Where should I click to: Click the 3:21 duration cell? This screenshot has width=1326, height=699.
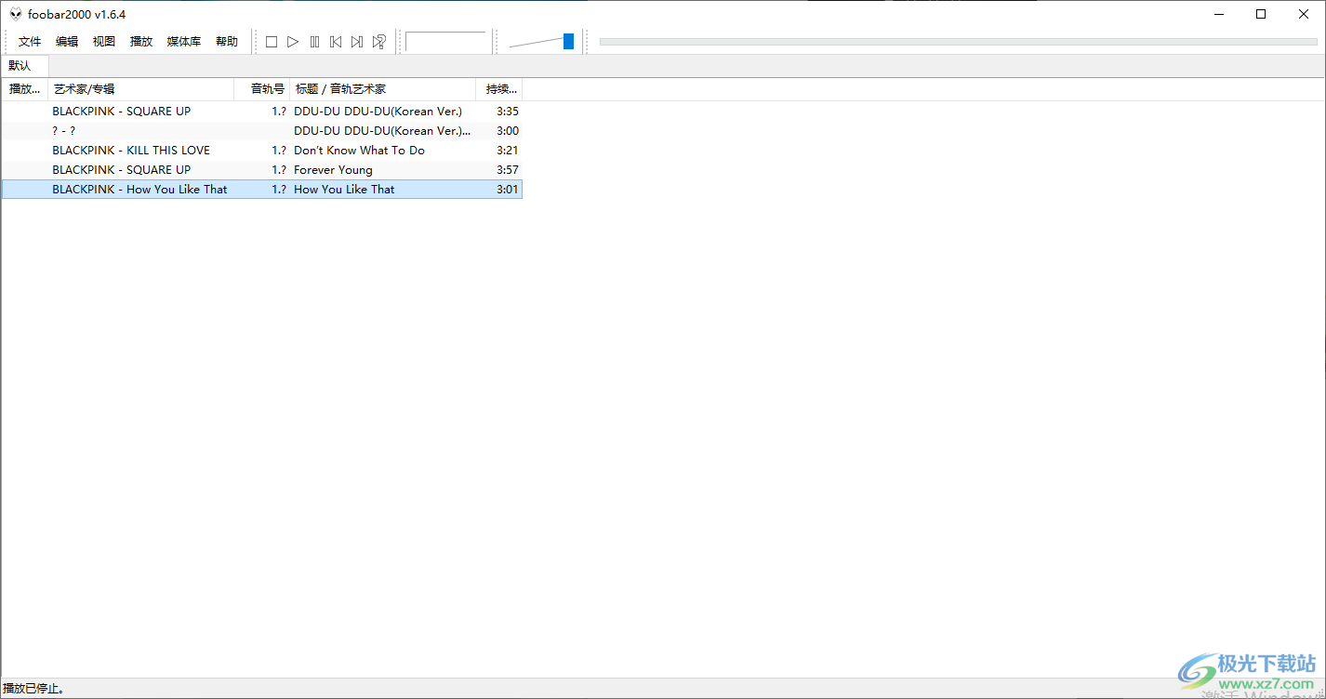(508, 151)
